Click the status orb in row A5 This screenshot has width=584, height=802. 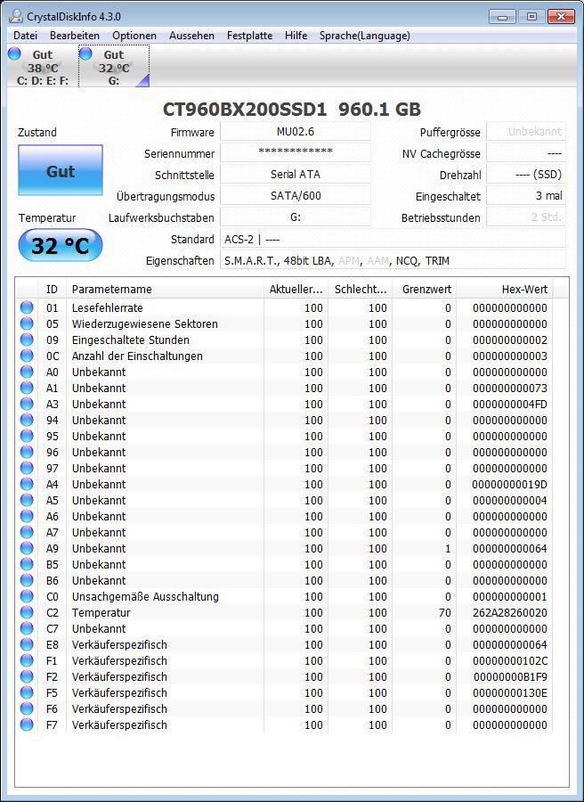[x=27, y=500]
